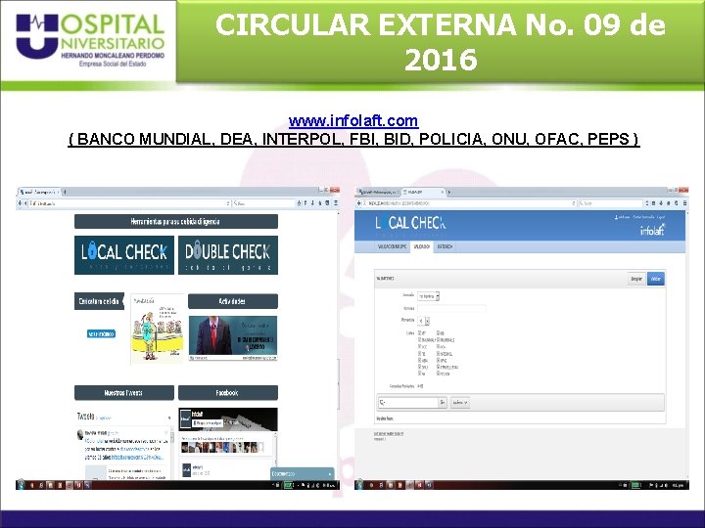
Task: Open the LOCAL CHECK banner in left browser
Action: click(124, 254)
